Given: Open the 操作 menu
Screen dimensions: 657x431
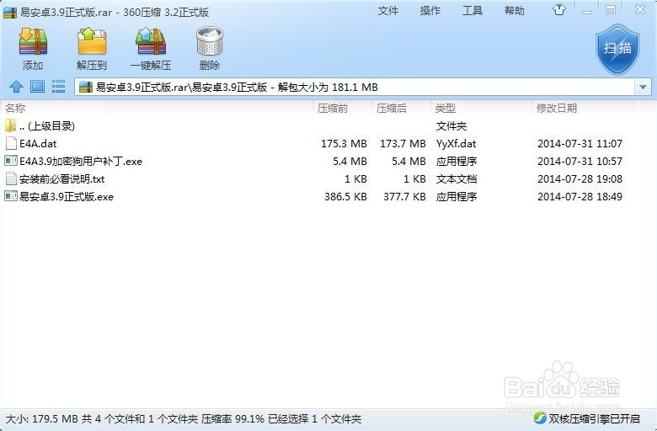Looking at the screenshot, I should coord(430,11).
